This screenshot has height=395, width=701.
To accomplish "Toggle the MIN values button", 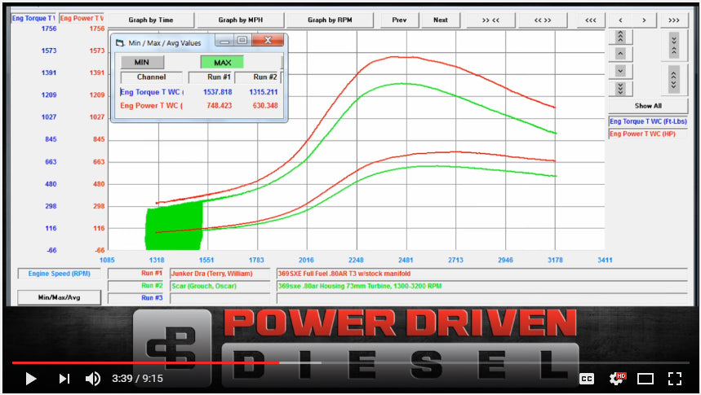I will pyautogui.click(x=142, y=63).
